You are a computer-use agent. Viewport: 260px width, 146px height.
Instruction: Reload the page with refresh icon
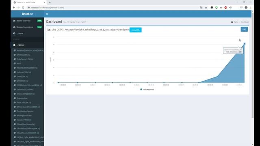pos(23,8)
